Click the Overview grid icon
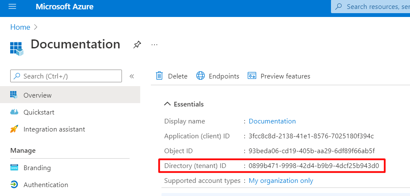This screenshot has width=410, height=196. click(x=14, y=95)
